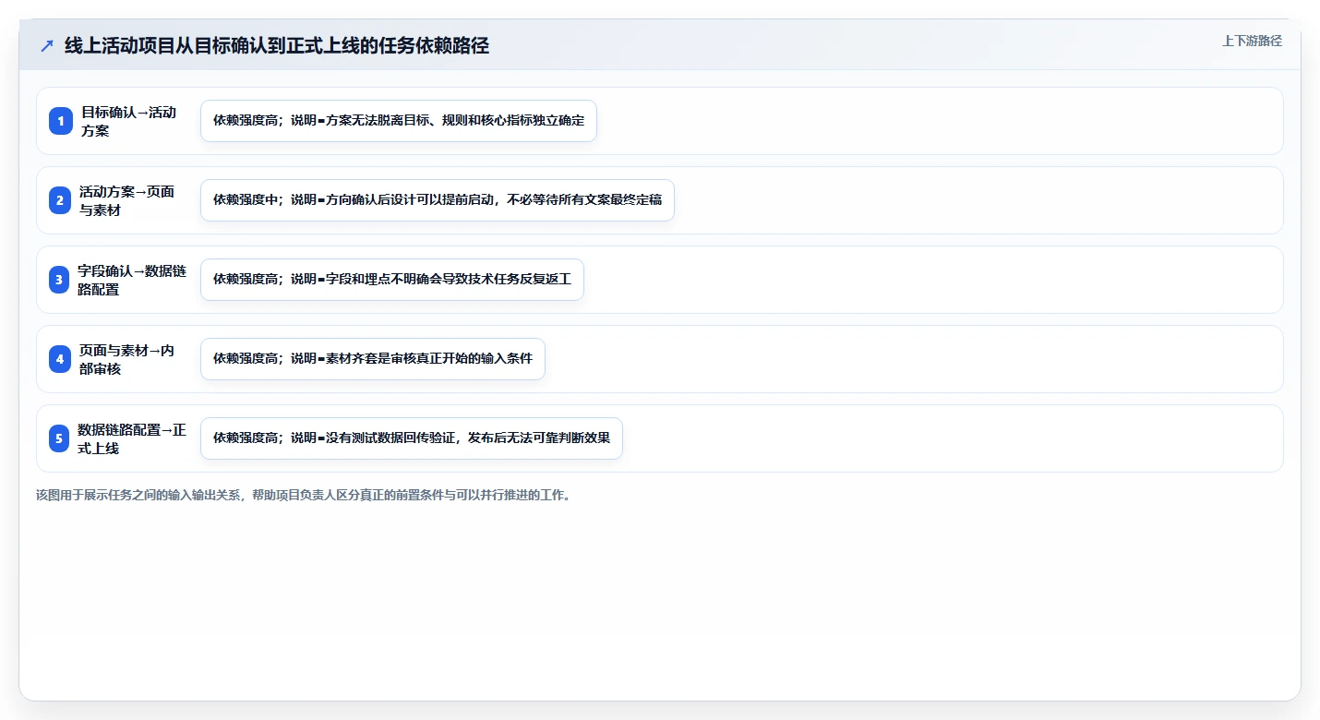This screenshot has width=1320, height=720.
Task: Click step number 3 badge
Action: tap(60, 280)
